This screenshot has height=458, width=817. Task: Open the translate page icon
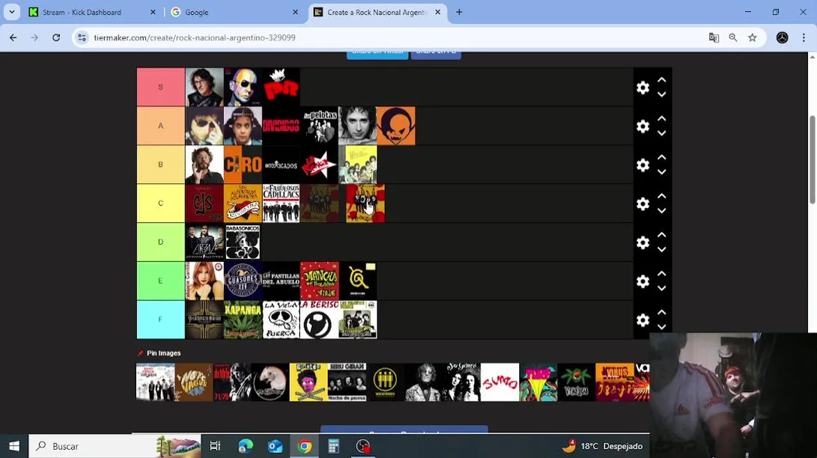(714, 38)
